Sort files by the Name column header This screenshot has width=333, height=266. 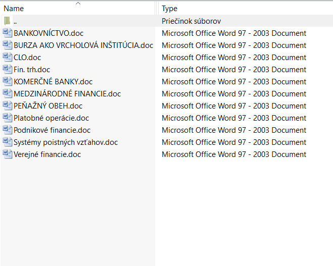click(14, 9)
